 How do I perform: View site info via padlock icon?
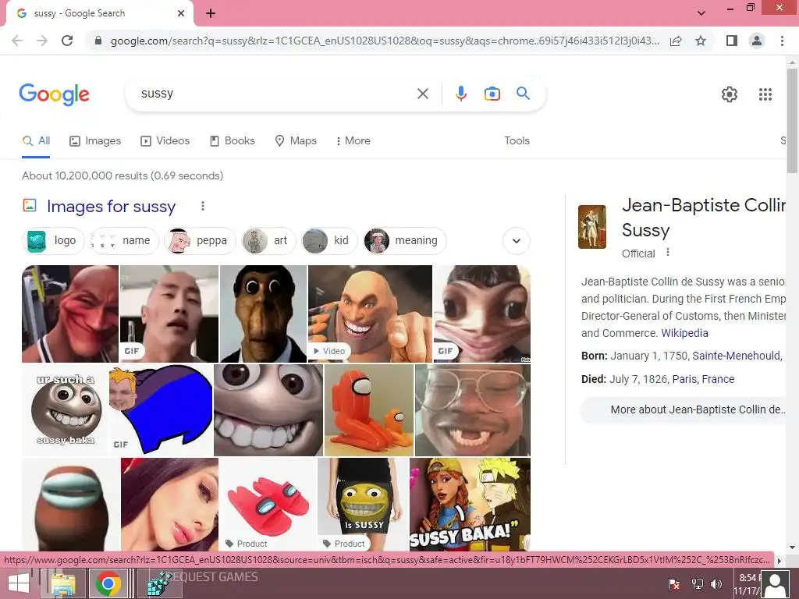click(98, 41)
